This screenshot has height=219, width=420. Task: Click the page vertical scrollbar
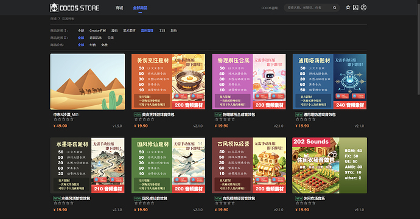[x=418, y=47]
